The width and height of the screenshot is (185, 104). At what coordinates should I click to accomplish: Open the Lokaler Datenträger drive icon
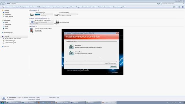(32, 14)
